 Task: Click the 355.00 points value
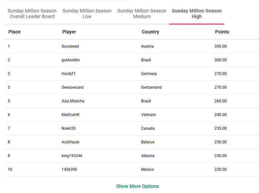click(x=221, y=46)
